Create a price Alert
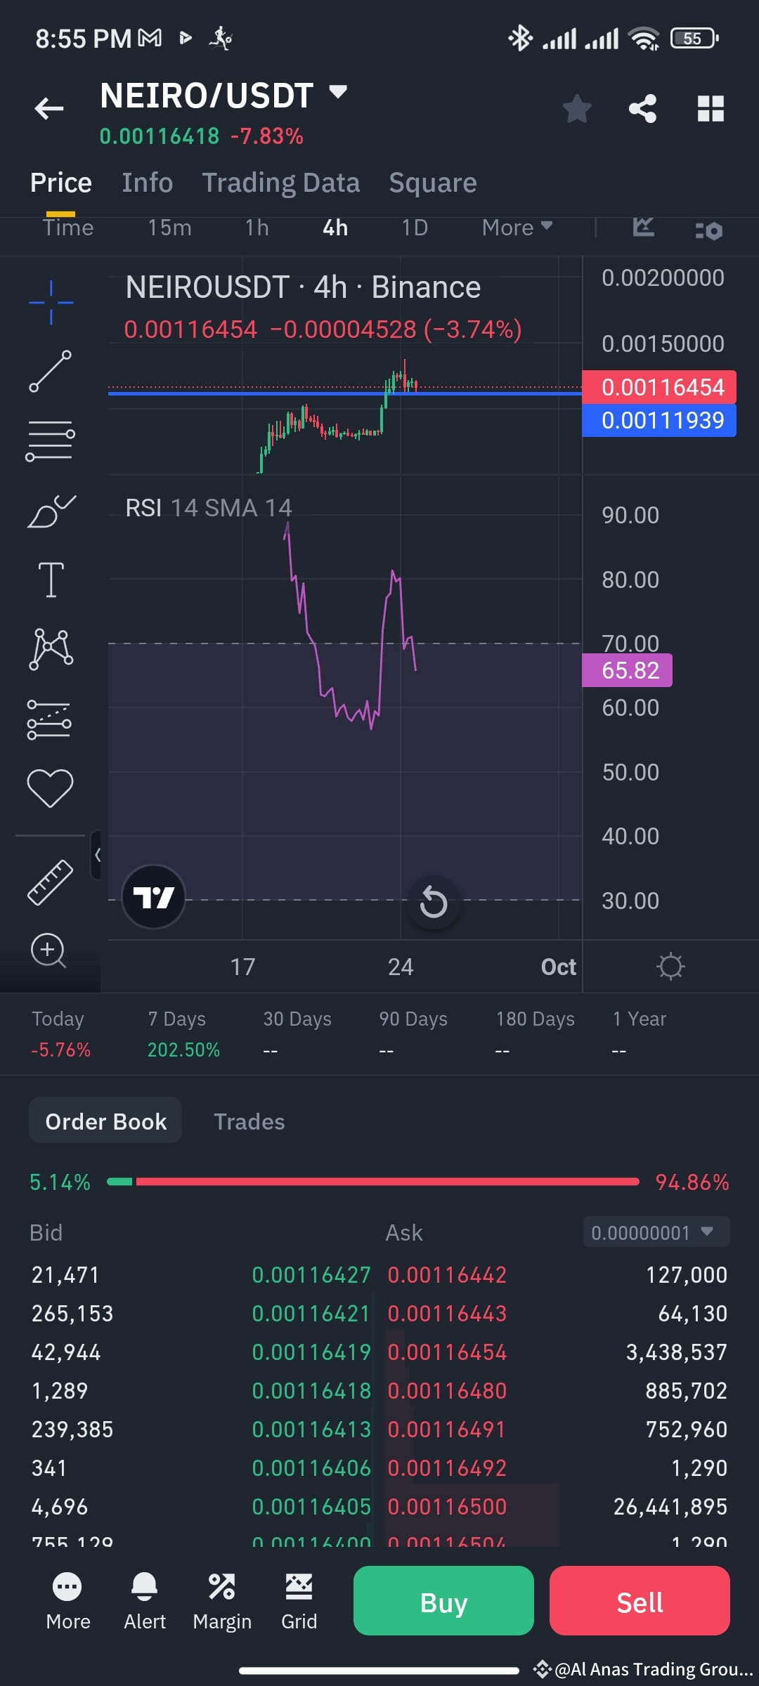This screenshot has width=759, height=1686. point(145,1601)
